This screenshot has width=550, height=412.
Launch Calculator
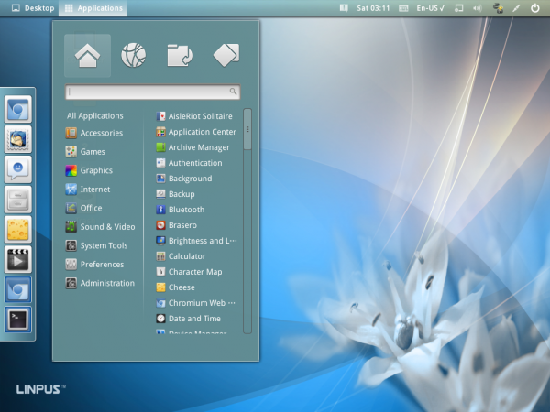point(181,256)
